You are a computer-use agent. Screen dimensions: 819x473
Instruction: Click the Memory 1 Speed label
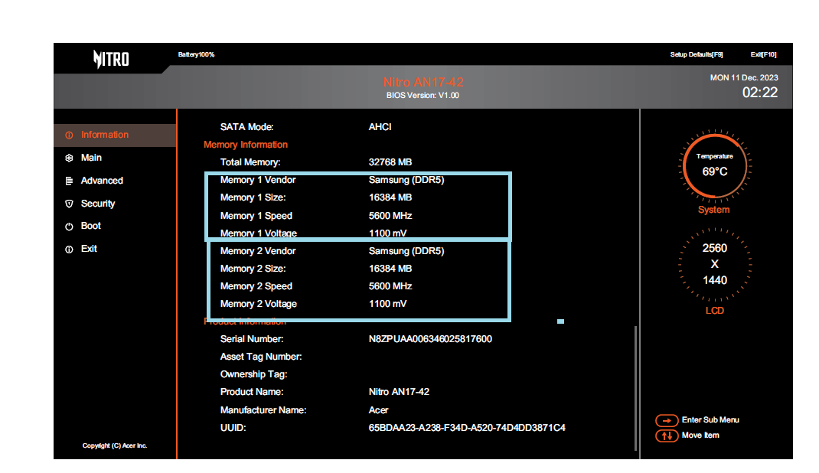pyautogui.click(x=256, y=216)
